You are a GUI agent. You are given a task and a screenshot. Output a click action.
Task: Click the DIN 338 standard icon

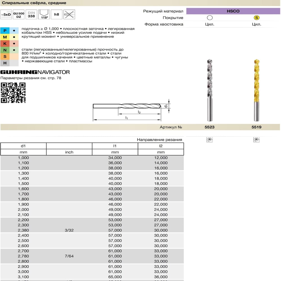pyautogui.click(x=31, y=15)
